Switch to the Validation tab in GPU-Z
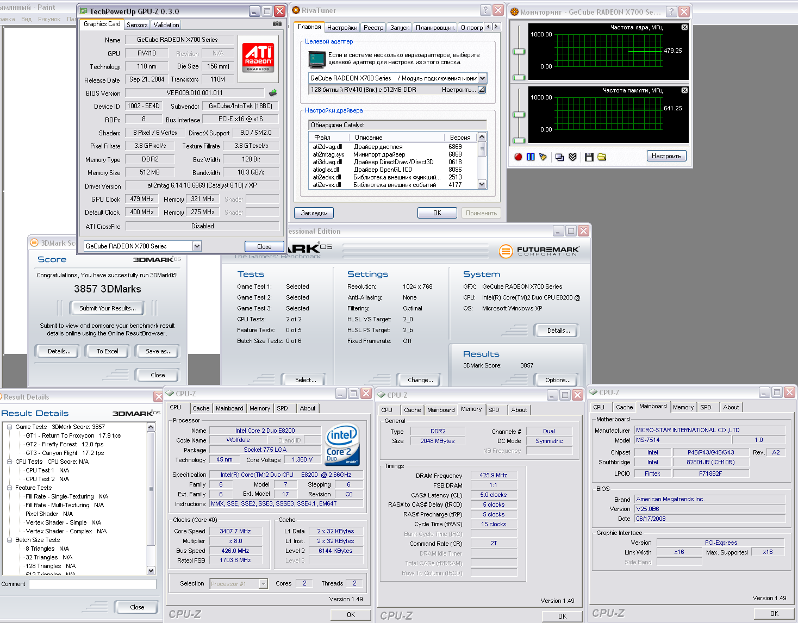Image resolution: width=798 pixels, height=623 pixels. pyautogui.click(x=166, y=25)
